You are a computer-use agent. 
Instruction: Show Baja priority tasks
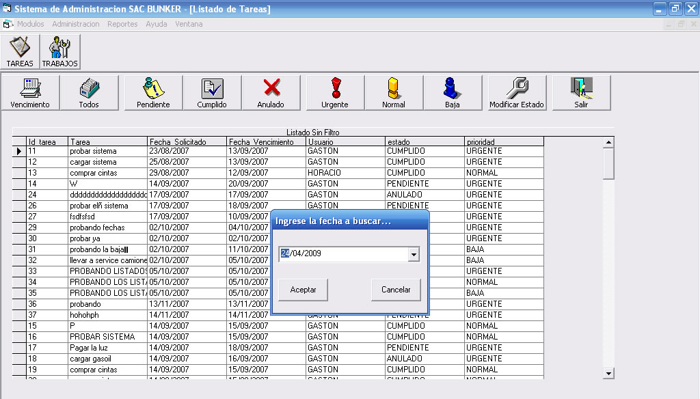(x=452, y=93)
